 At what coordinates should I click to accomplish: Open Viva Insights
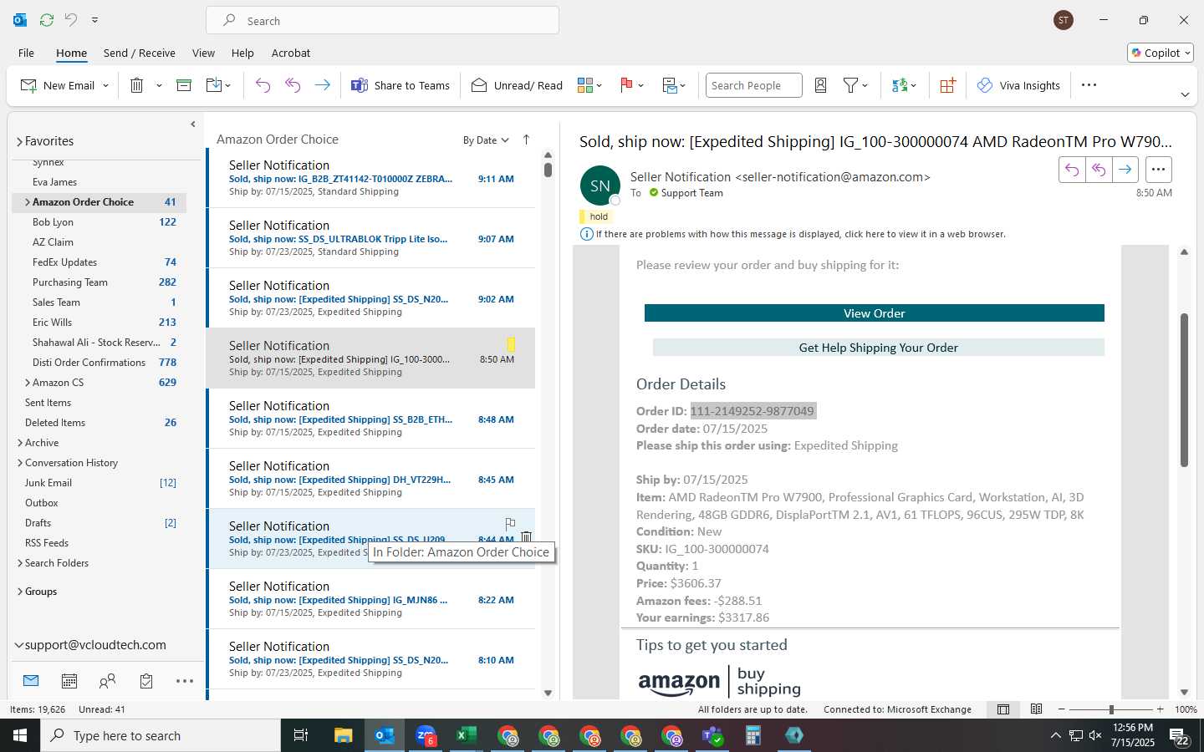(x=1018, y=85)
